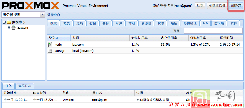This screenshot has height=108, width=245.
Task: Open the 备份 tab
Action: click(x=106, y=23)
